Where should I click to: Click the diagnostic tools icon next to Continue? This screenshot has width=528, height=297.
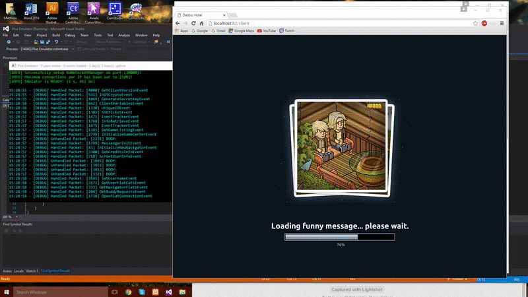pyautogui.click(x=156, y=42)
